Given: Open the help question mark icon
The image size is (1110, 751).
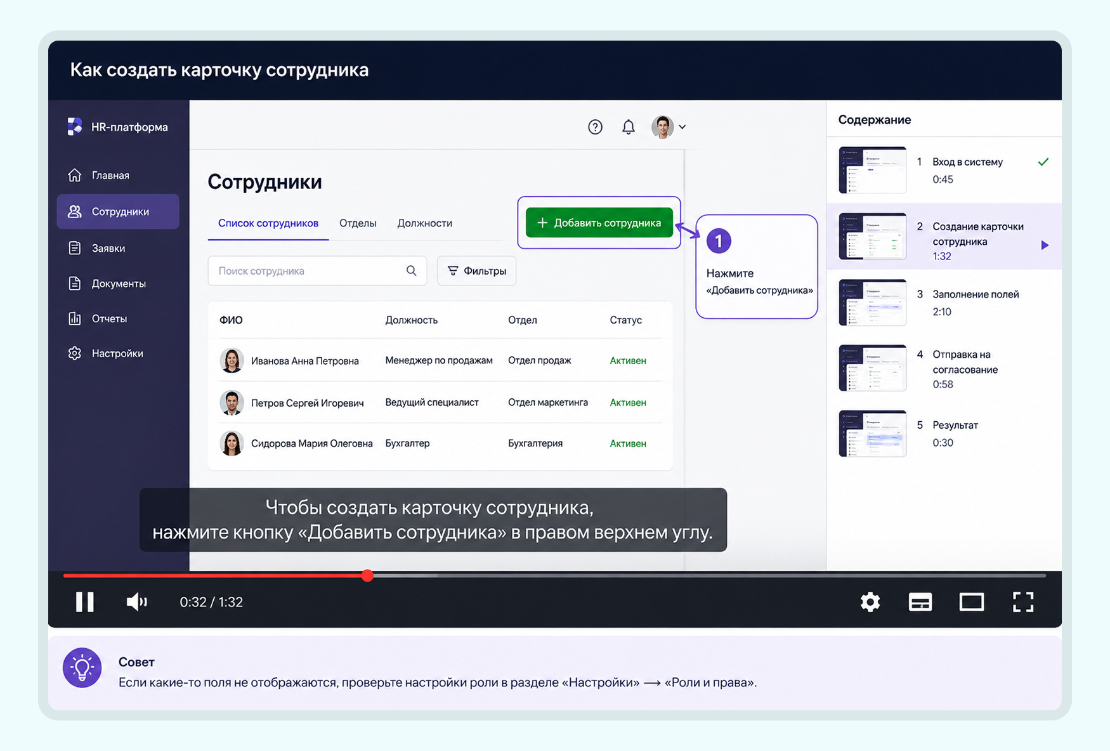Looking at the screenshot, I should click(595, 127).
